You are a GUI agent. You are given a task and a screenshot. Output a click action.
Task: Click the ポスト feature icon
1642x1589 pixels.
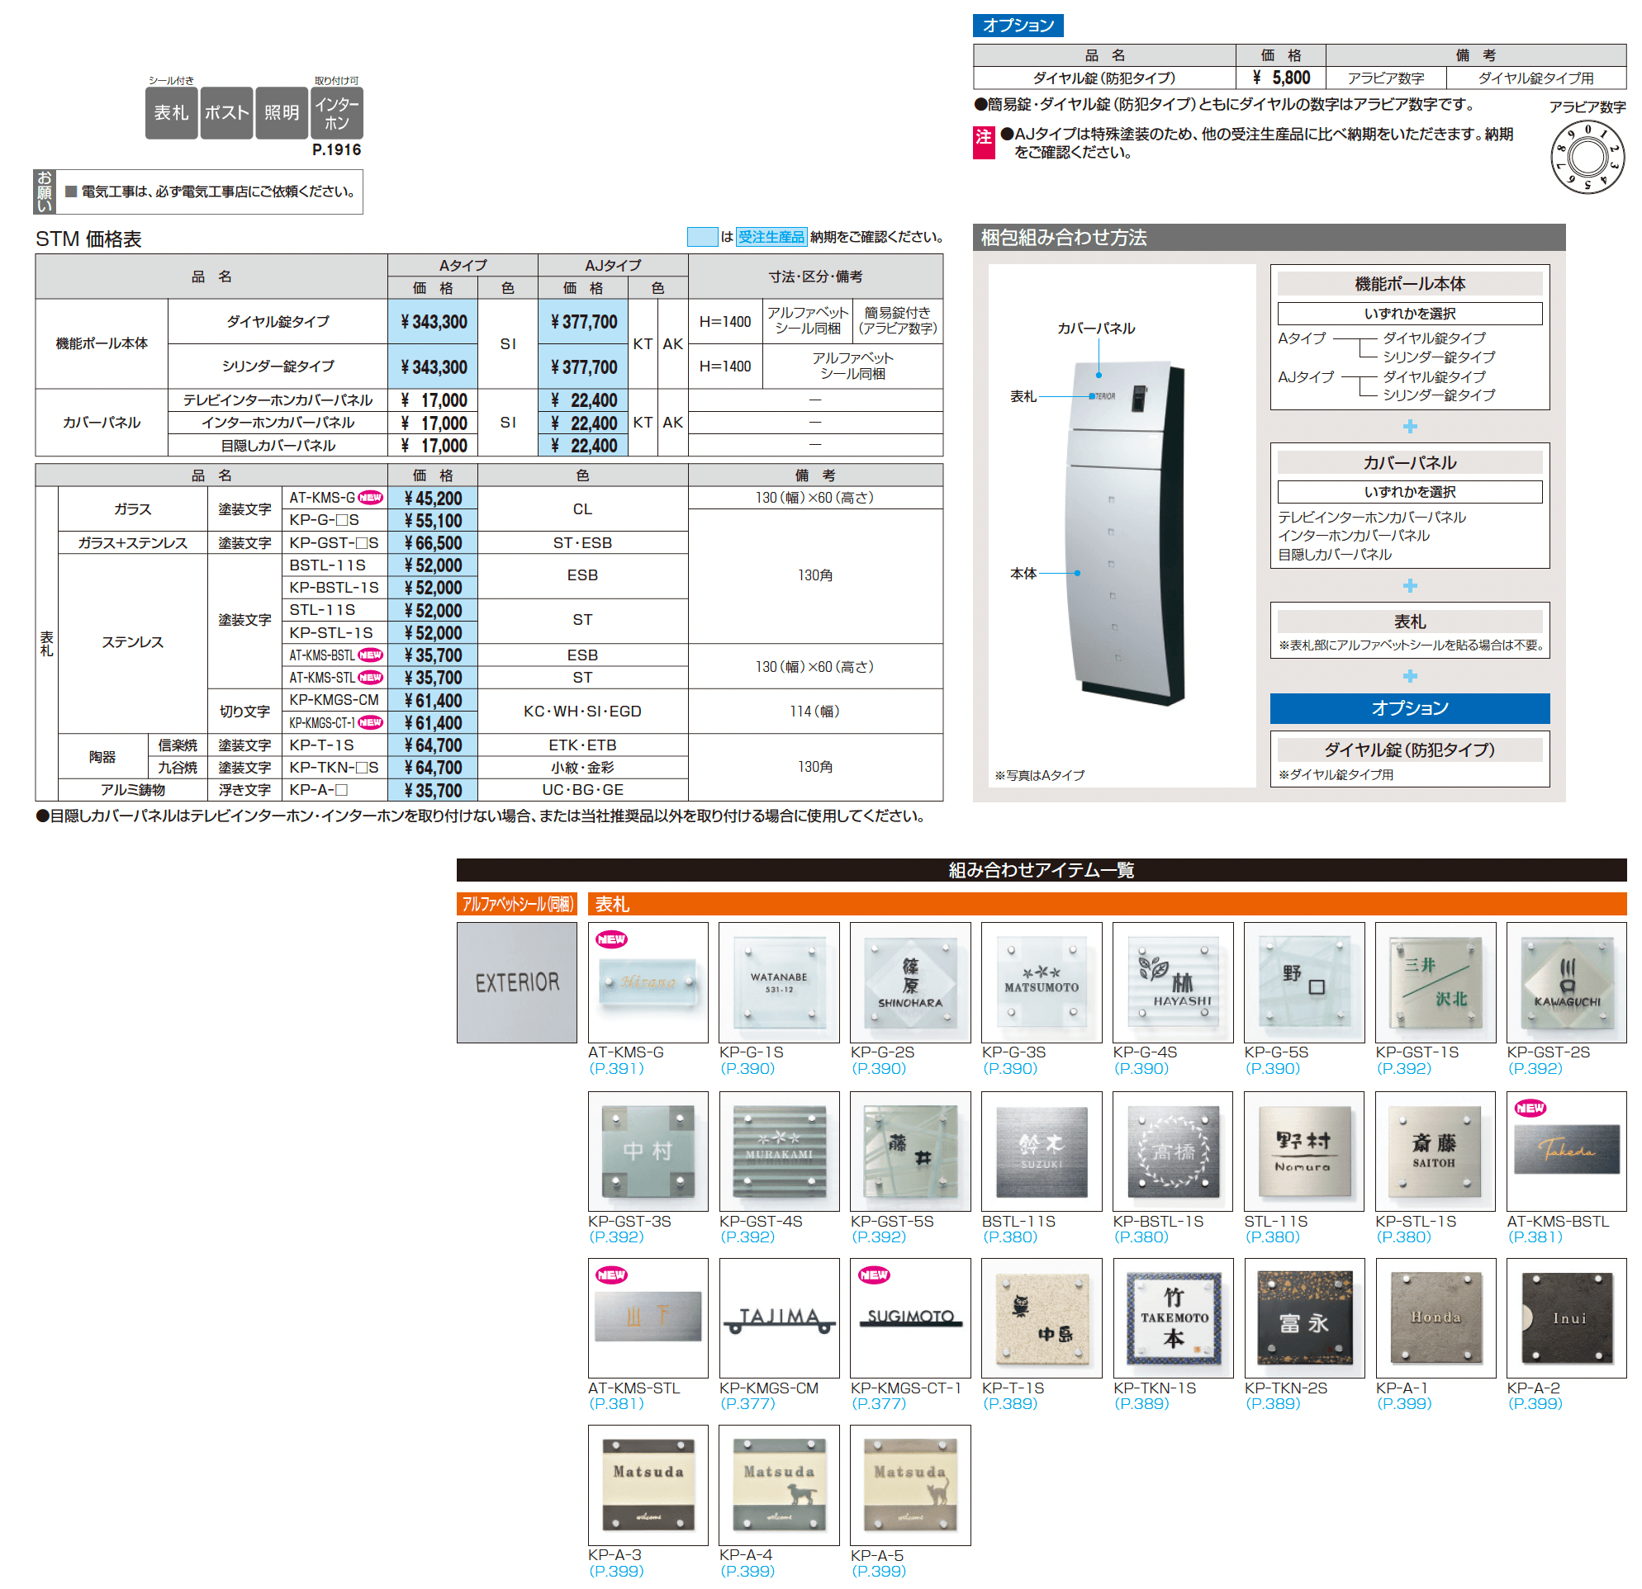(226, 112)
